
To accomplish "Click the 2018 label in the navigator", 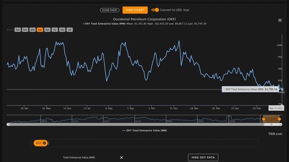I will point(201,121).
